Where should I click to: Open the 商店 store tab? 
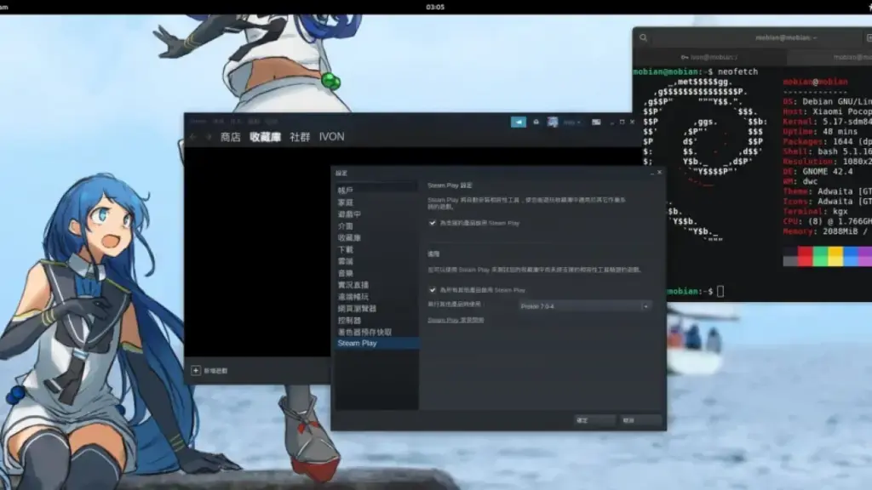(x=230, y=137)
